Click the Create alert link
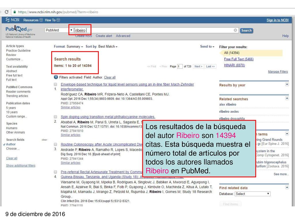This screenshot has width=295, height=221. [x=104, y=36]
